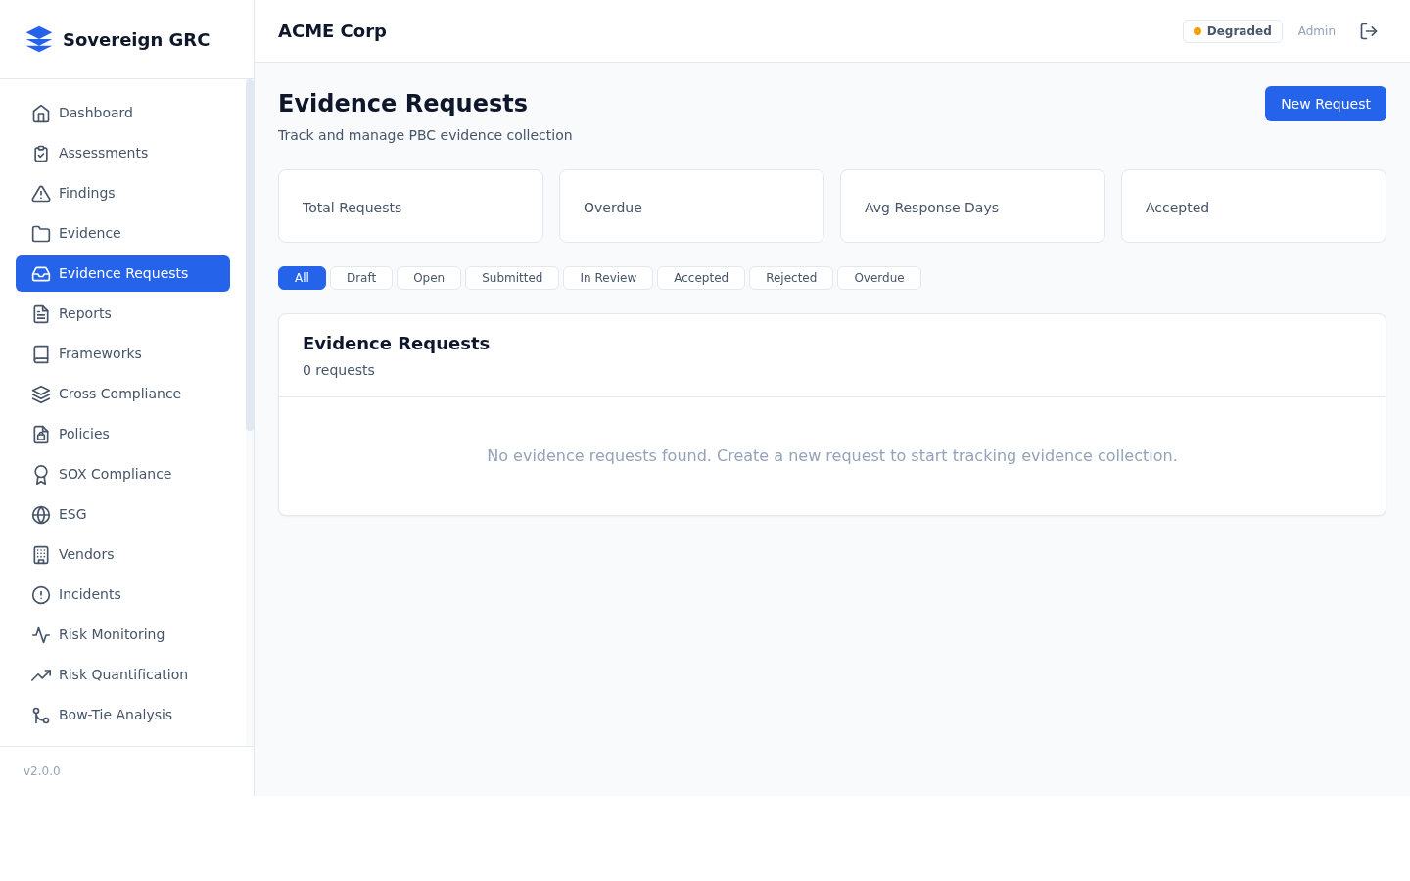Select the Bow-Tie Analysis icon
Image resolution: width=1410 pixels, height=881 pixels.
pyautogui.click(x=41, y=715)
